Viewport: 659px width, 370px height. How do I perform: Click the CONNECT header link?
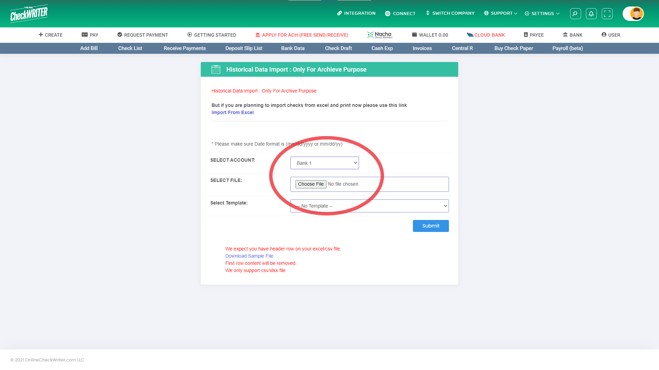(404, 13)
